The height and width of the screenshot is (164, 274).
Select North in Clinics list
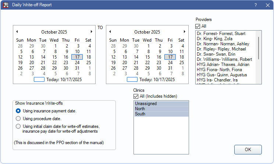point(140,109)
